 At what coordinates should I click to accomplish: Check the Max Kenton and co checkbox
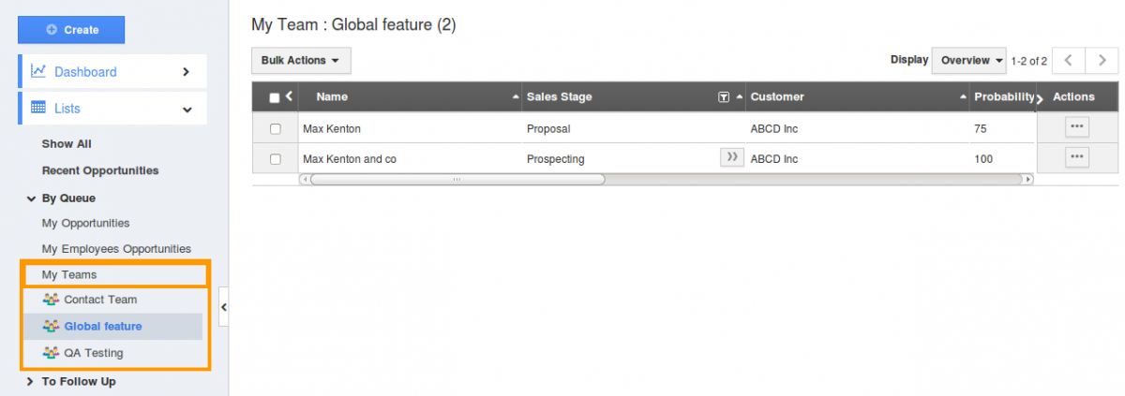tap(275, 159)
